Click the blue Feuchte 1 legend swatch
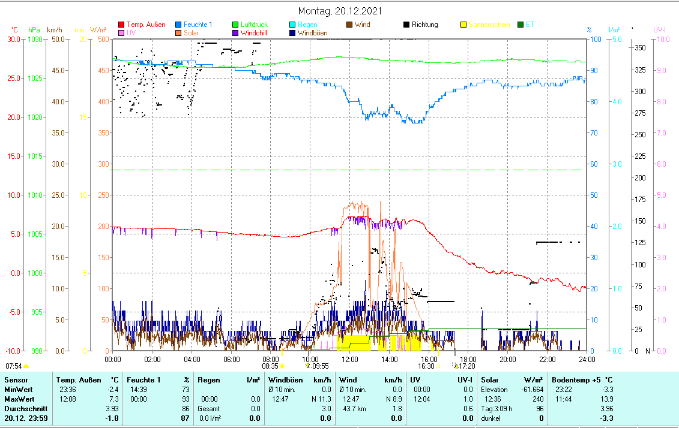This screenshot has height=428, width=679. pos(179,25)
